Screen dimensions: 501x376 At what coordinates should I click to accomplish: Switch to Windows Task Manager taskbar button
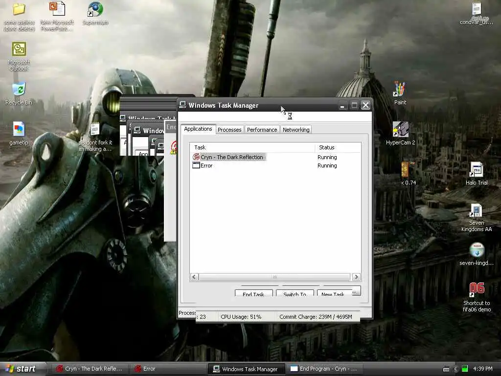click(x=247, y=369)
